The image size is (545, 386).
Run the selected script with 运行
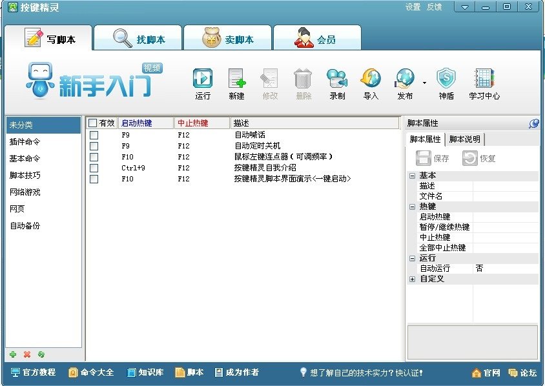click(203, 84)
